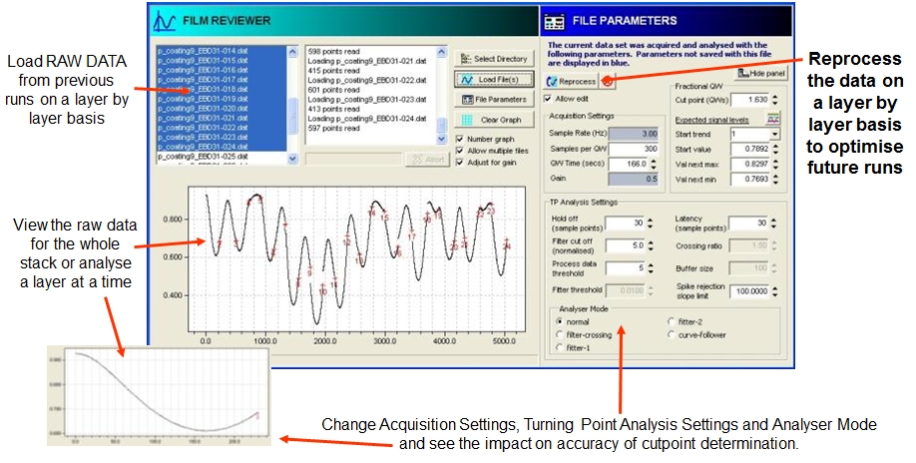The width and height of the screenshot is (916, 463).
Task: Click the Load File(s) button
Action: [494, 80]
